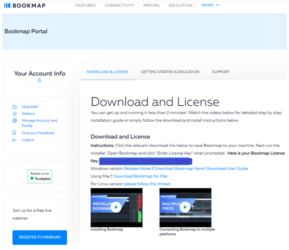Play the Installing Bookmap video
This screenshot has width=289, height=250.
pos(116,207)
